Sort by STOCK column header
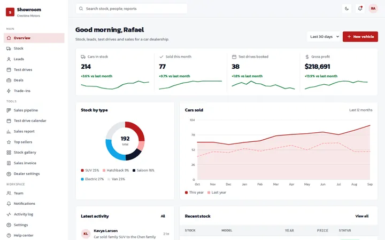The width and height of the screenshot is (385, 240). click(x=190, y=230)
